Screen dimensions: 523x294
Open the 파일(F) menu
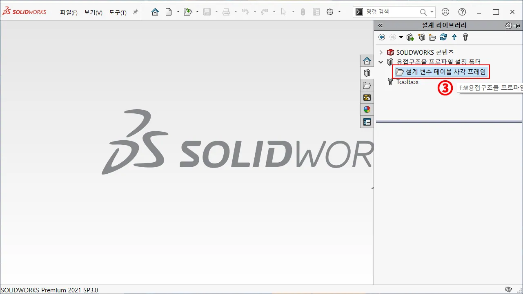click(x=69, y=13)
